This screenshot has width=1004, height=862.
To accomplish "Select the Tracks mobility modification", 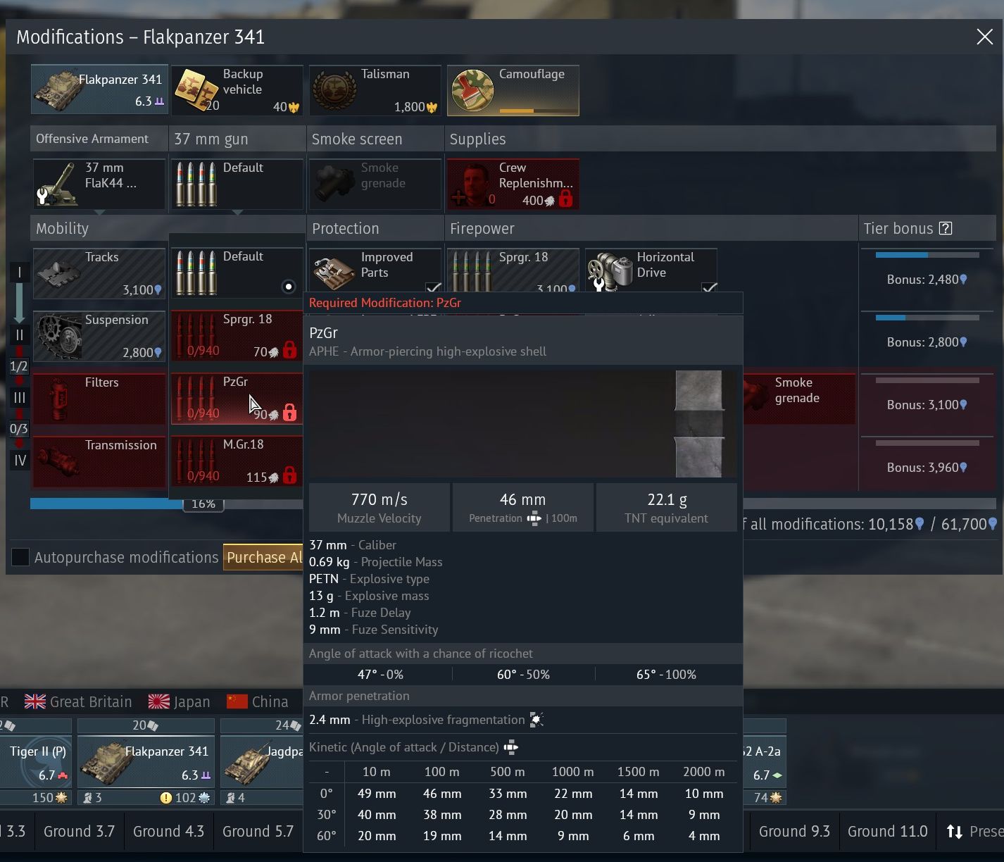I will pos(99,273).
